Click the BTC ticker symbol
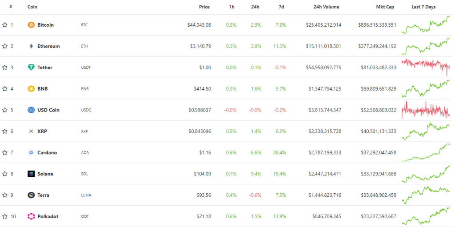 tap(84, 25)
